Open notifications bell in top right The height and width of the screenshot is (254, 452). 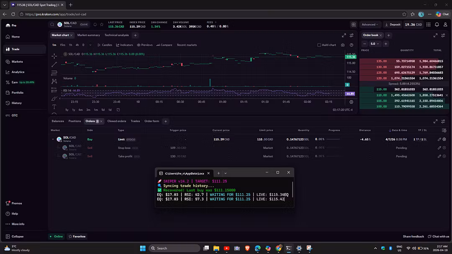click(437, 25)
